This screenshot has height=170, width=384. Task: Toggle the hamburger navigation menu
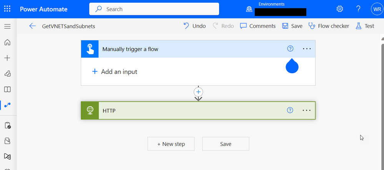click(x=7, y=26)
